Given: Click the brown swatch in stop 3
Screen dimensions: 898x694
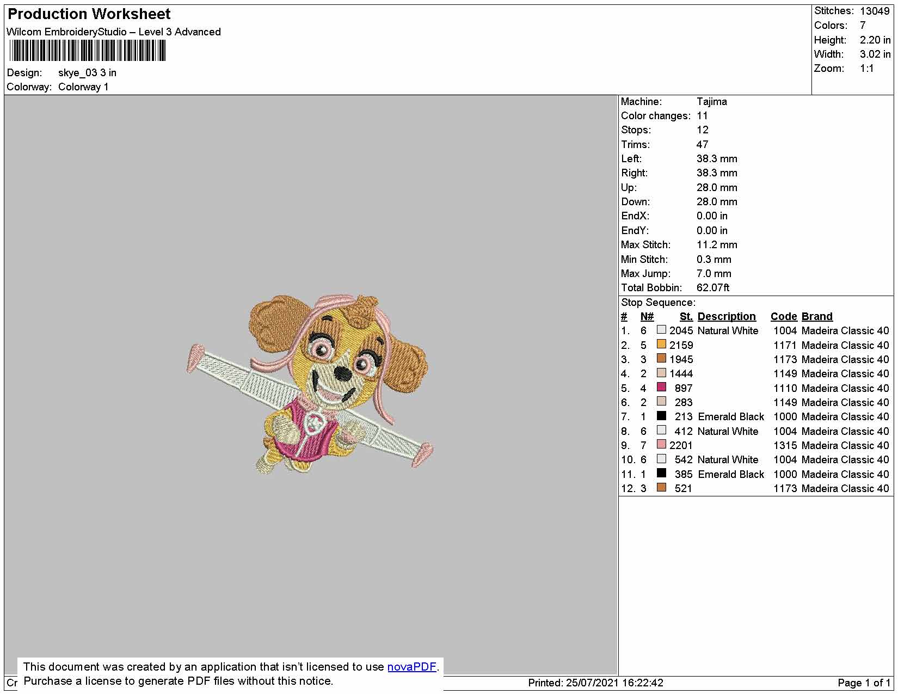Looking at the screenshot, I should [x=661, y=359].
